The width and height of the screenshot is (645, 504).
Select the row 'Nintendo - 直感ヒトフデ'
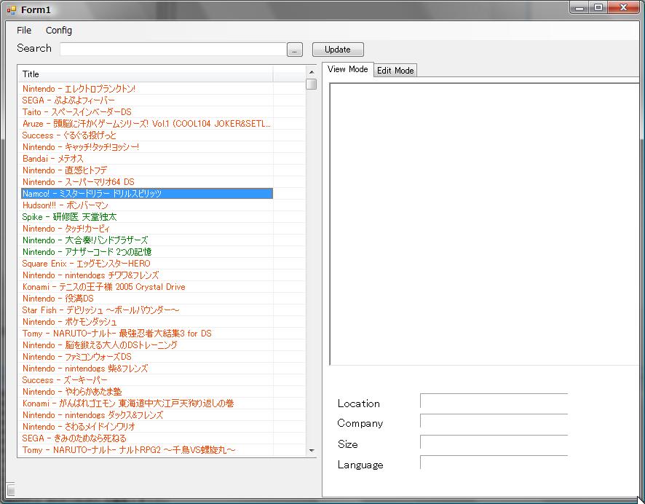coord(147,170)
